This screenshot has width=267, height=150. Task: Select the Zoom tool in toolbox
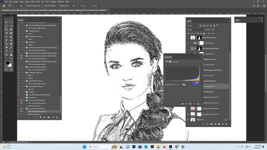[6, 58]
